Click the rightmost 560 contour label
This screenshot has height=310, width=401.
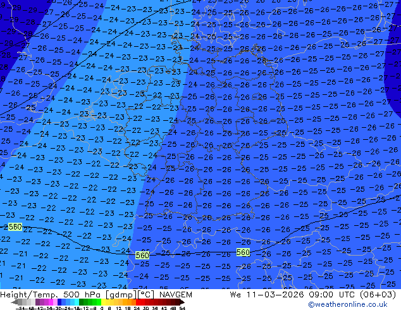coord(243,252)
